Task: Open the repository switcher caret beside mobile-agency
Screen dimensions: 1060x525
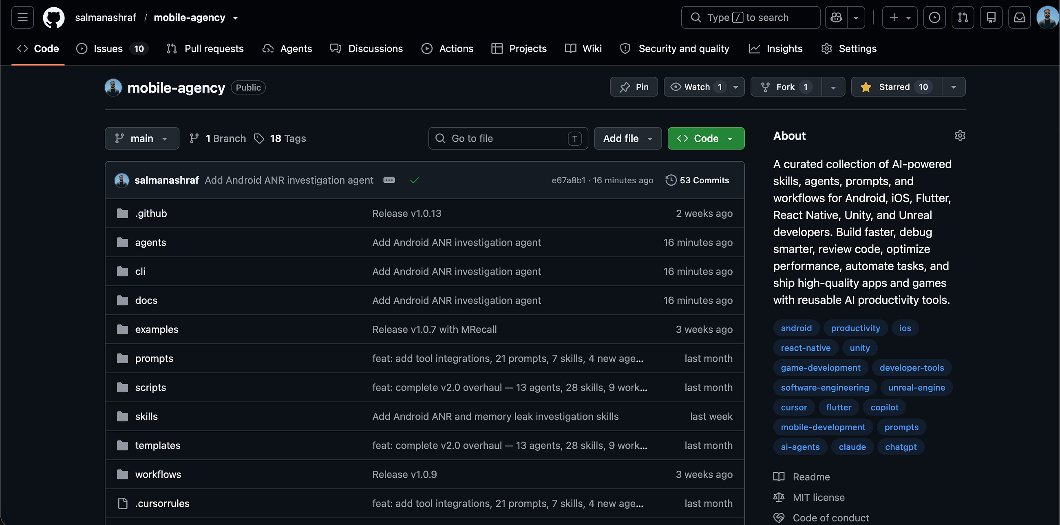Action: [235, 18]
